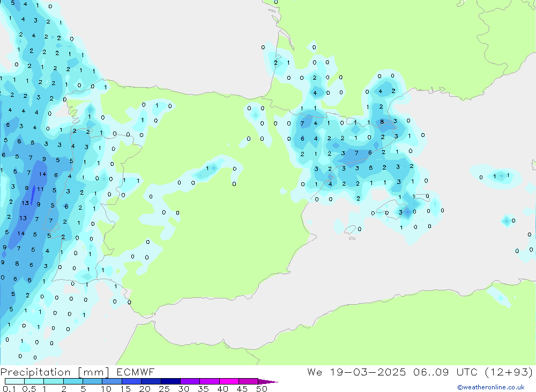
Task: Select the 'ECMWF' model label
Action: (x=136, y=372)
